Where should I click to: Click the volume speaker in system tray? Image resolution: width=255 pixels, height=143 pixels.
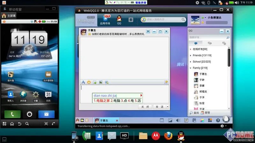click(237, 3)
